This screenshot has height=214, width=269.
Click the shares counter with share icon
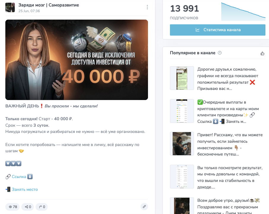(x=28, y=207)
